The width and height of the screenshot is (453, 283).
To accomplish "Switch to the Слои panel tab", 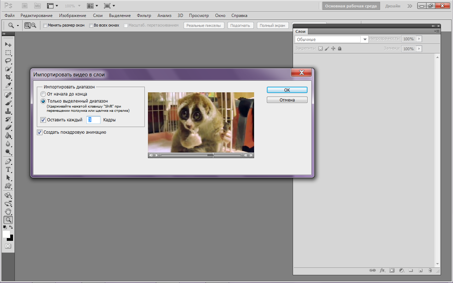I will pyautogui.click(x=300, y=31).
